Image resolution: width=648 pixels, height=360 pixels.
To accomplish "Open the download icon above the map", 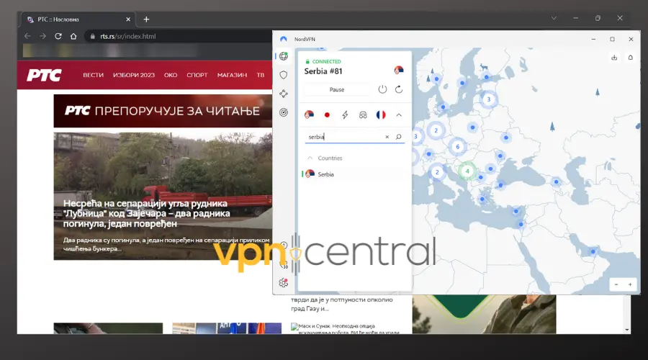I will pyautogui.click(x=614, y=58).
